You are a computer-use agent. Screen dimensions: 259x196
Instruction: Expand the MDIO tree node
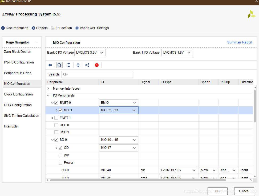(57, 110)
